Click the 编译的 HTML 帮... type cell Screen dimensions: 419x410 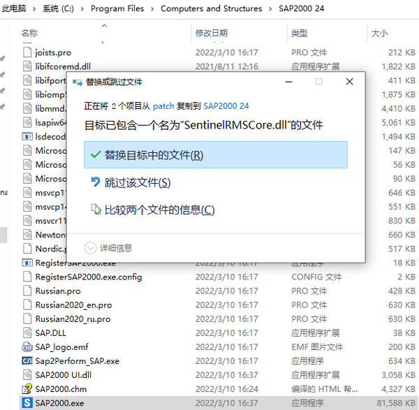click(325, 389)
